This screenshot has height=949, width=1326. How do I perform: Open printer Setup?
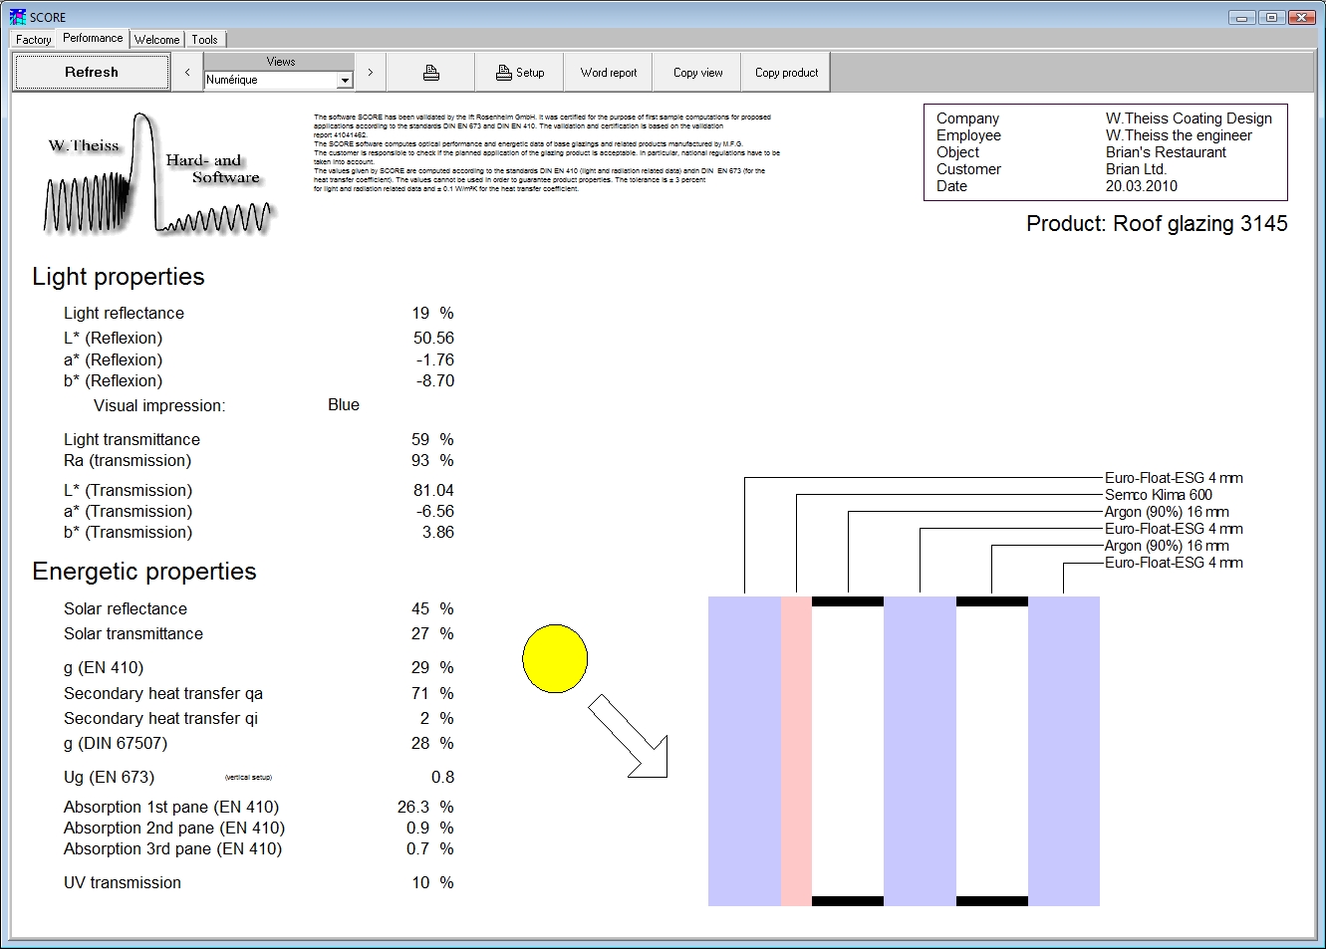point(520,73)
